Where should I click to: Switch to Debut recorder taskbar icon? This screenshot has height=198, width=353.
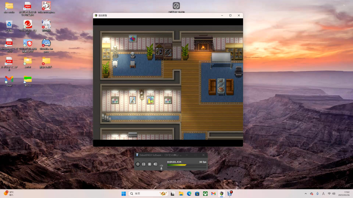click(x=229, y=194)
